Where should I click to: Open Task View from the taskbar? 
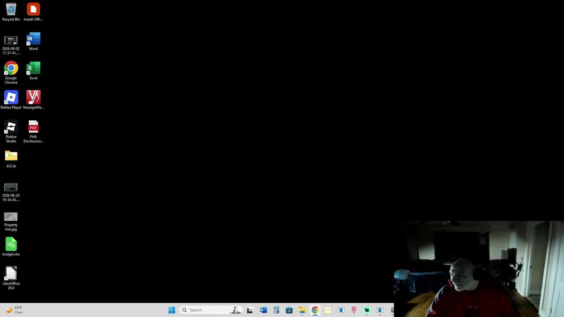click(x=250, y=310)
